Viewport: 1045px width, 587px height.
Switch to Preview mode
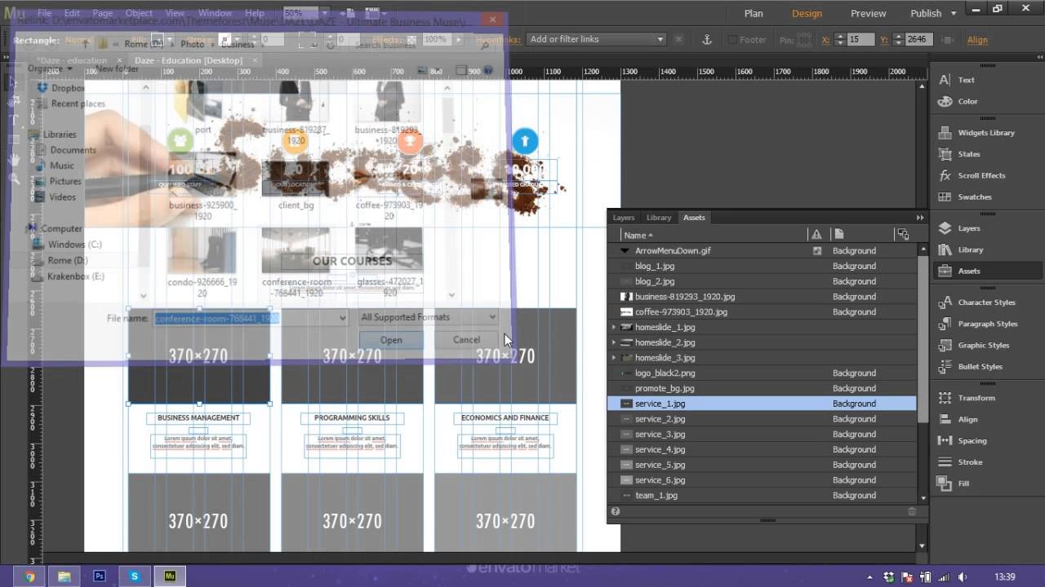[868, 13]
